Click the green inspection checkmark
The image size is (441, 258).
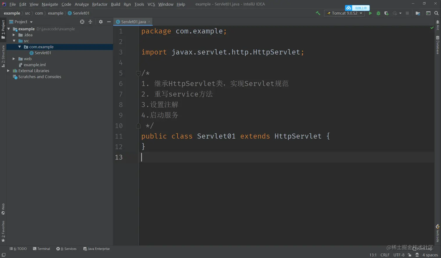(432, 28)
